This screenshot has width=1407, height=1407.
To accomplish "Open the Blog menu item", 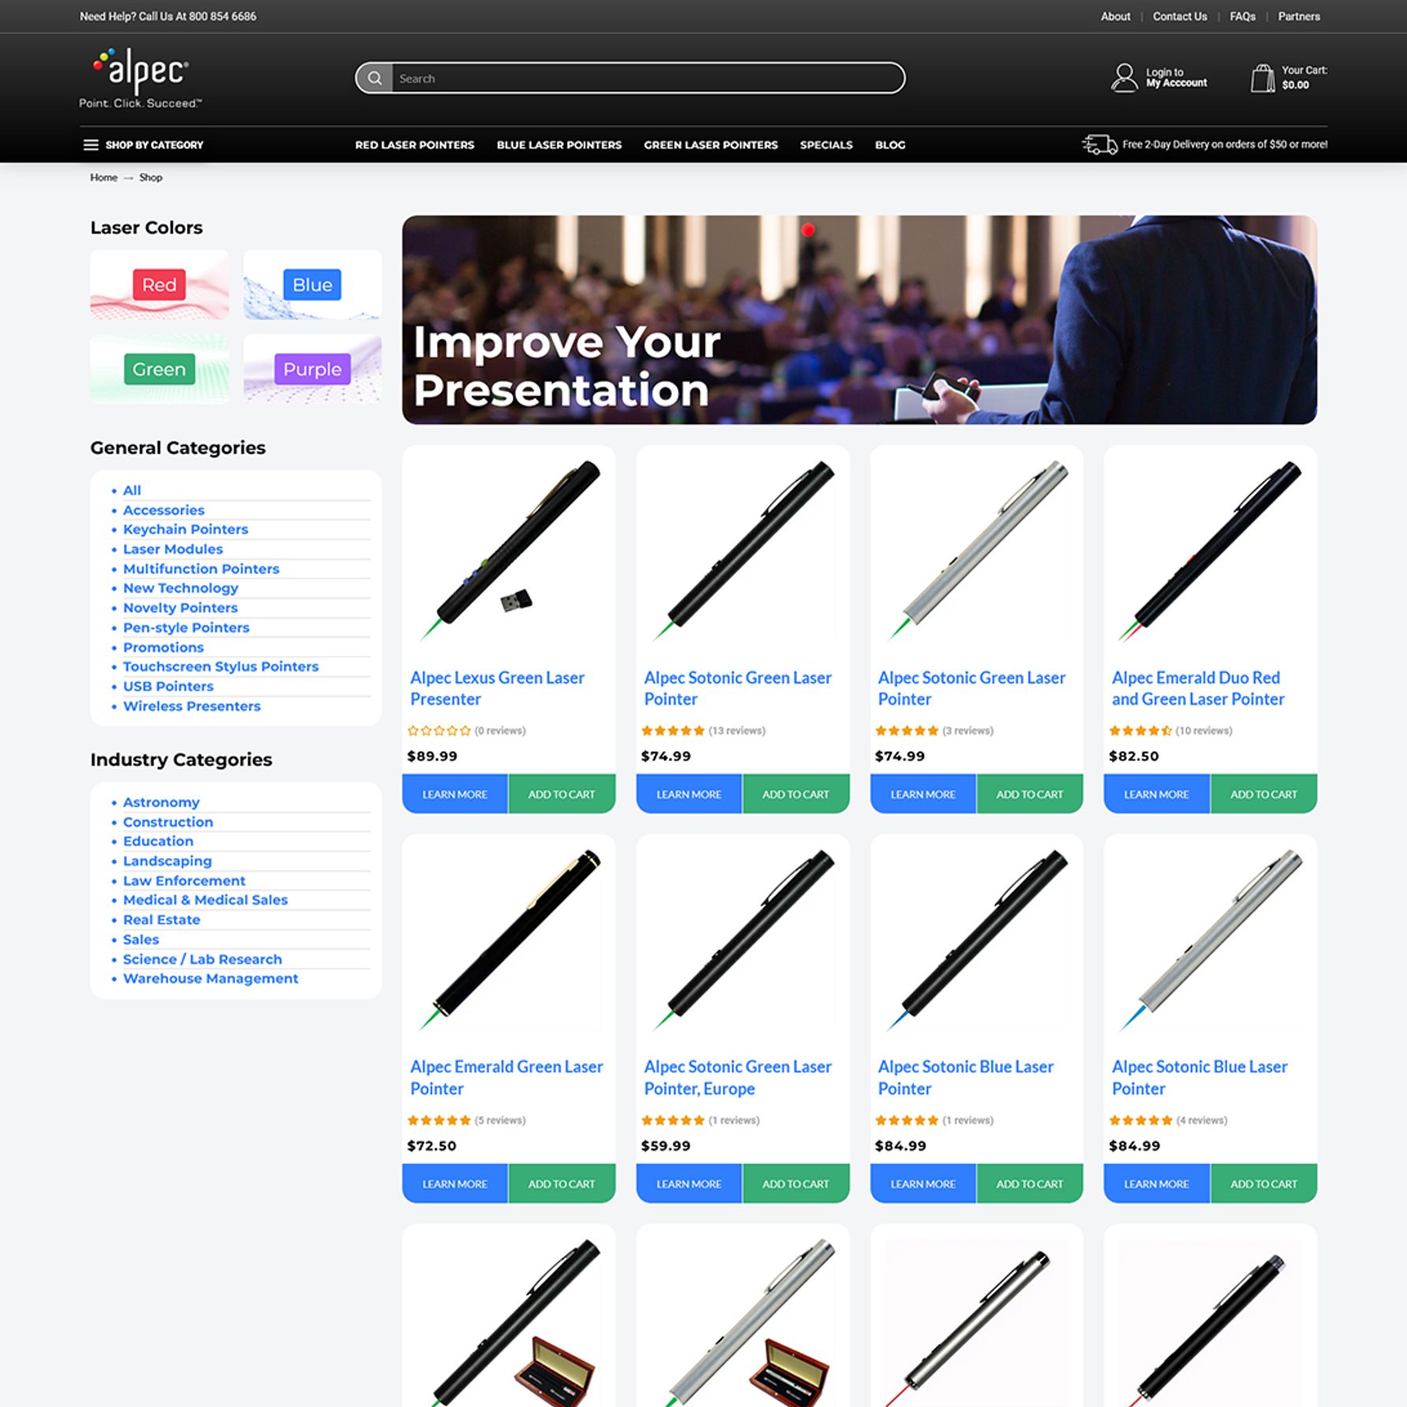I will pyautogui.click(x=890, y=145).
